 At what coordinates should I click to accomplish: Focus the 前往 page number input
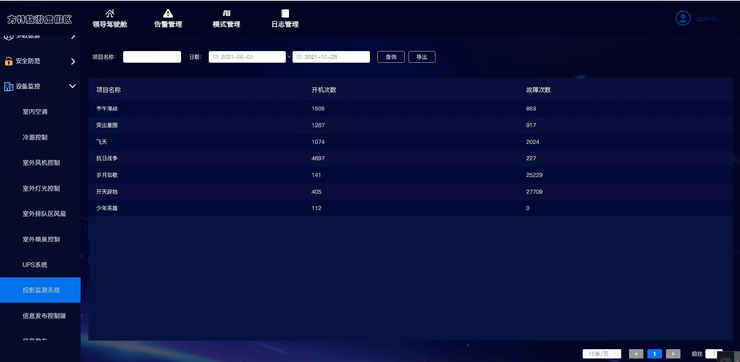pos(714,354)
